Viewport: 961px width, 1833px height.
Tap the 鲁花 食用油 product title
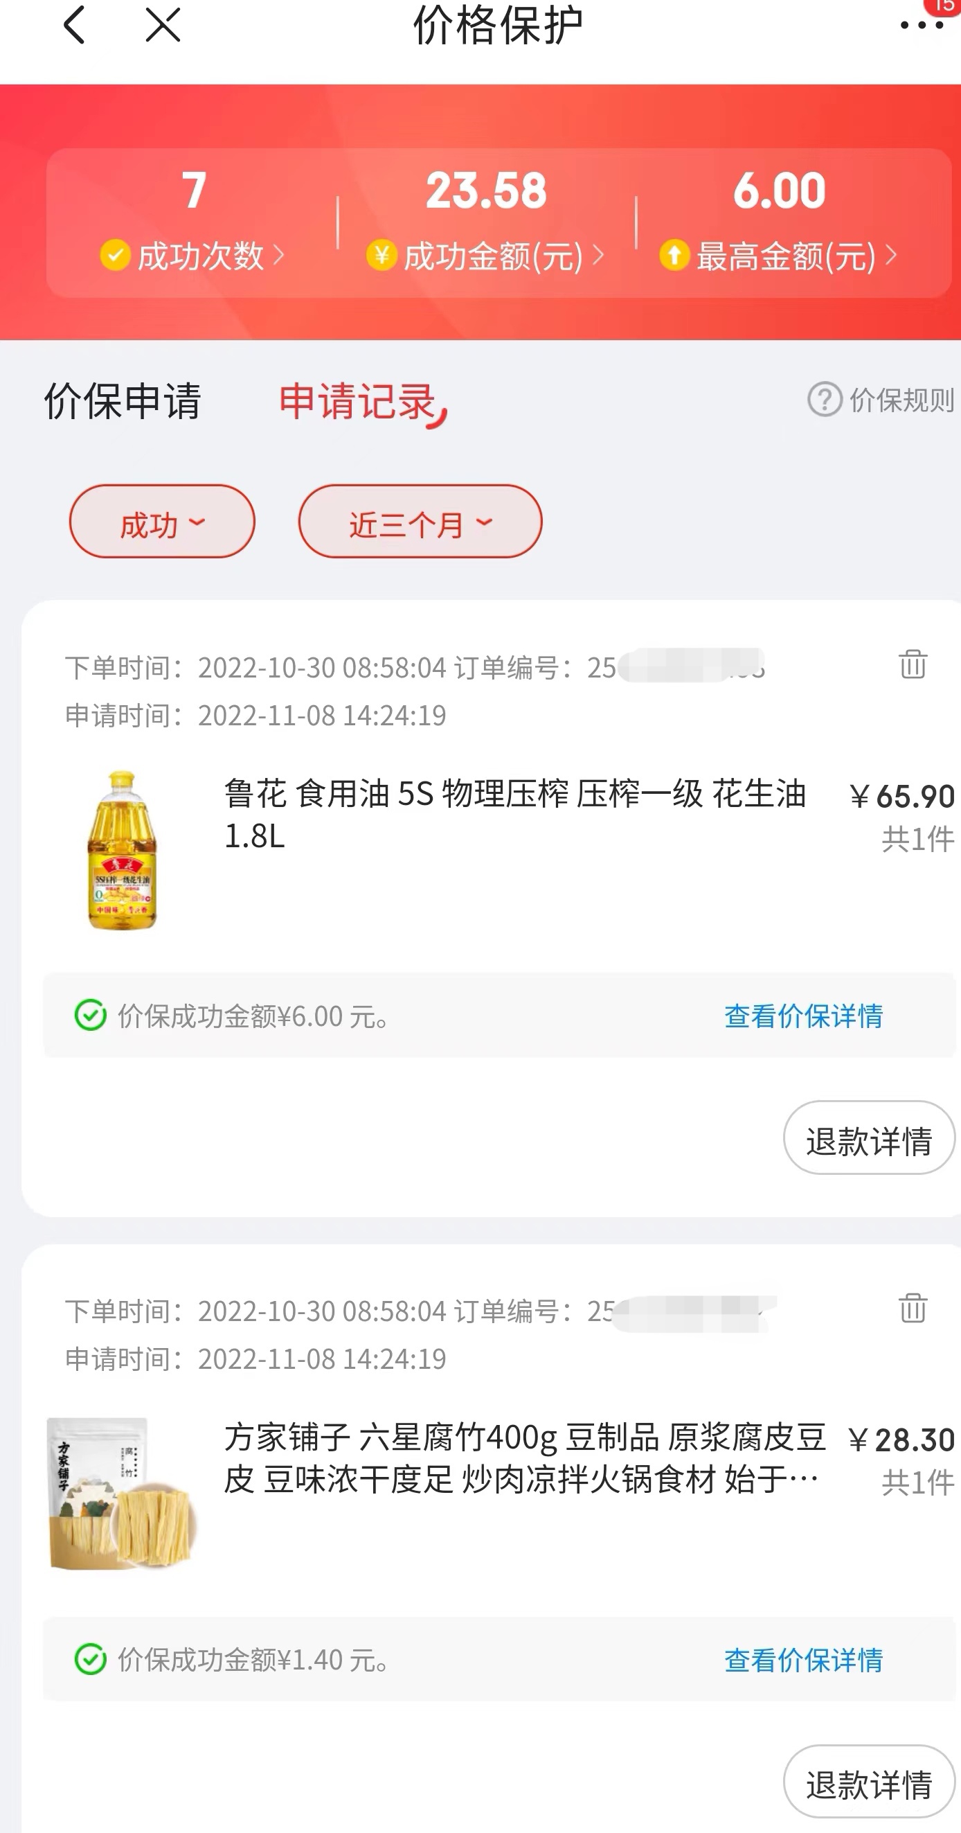click(514, 814)
